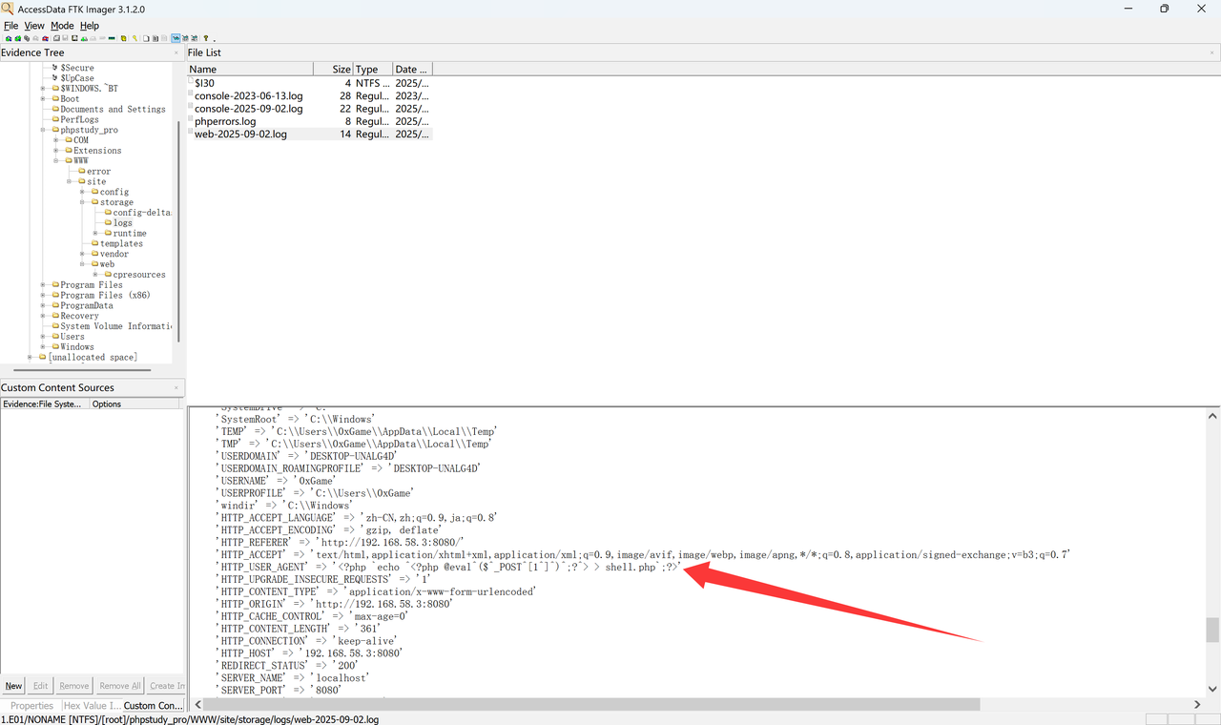Click the Add Evidence Item toolbar icon
1221x725 pixels.
[9, 39]
